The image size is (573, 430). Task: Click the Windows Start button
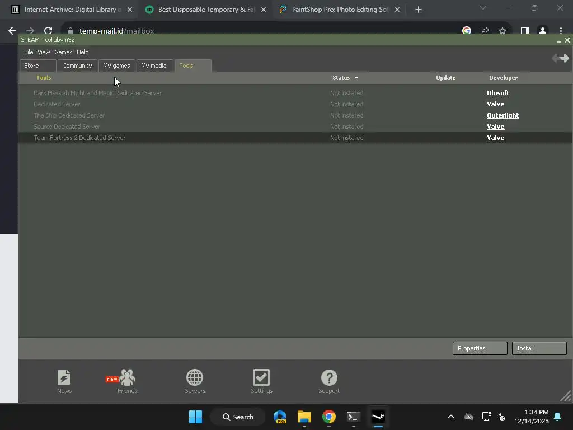coord(195,417)
